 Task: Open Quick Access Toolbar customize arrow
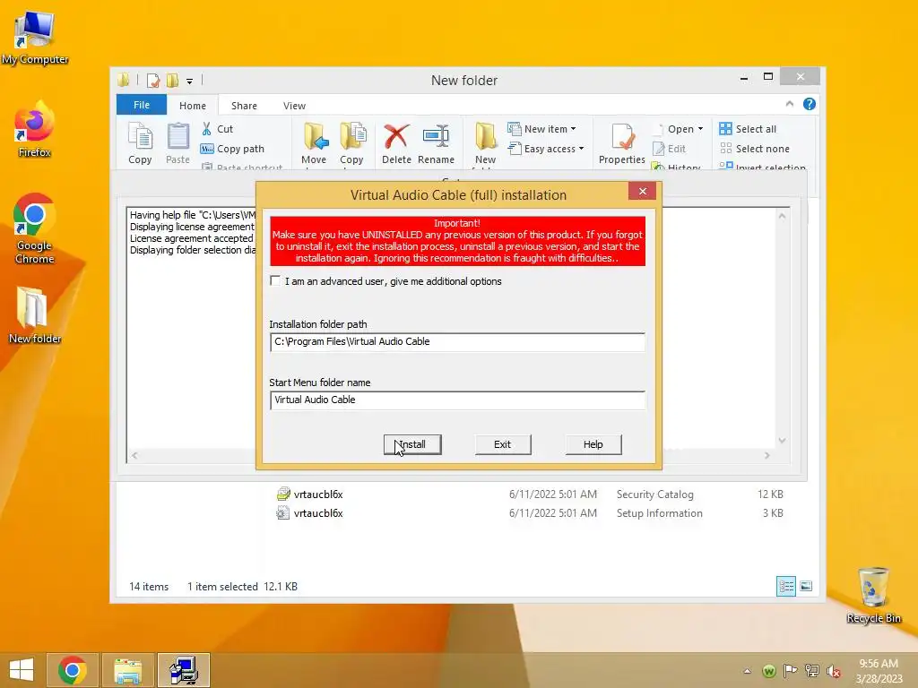(189, 81)
